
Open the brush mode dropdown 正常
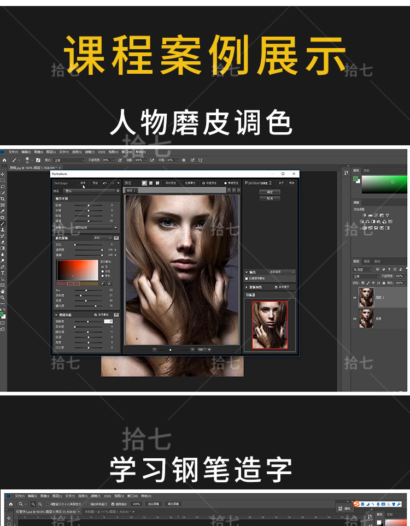[69, 161]
